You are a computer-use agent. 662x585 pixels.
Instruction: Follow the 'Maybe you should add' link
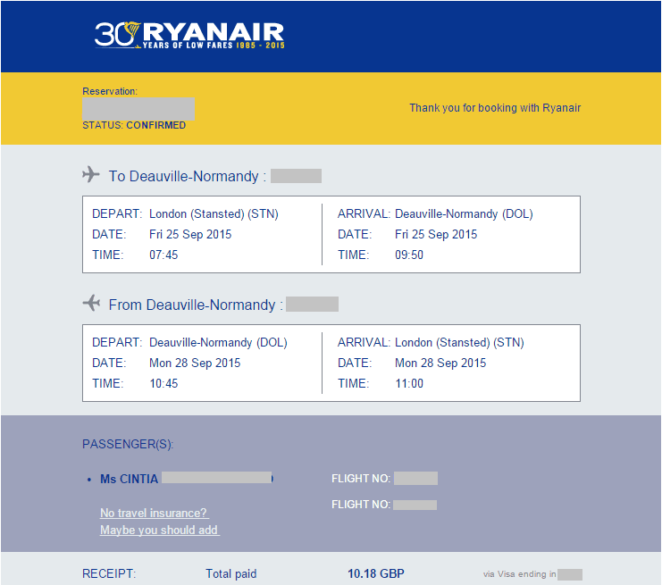(x=159, y=530)
